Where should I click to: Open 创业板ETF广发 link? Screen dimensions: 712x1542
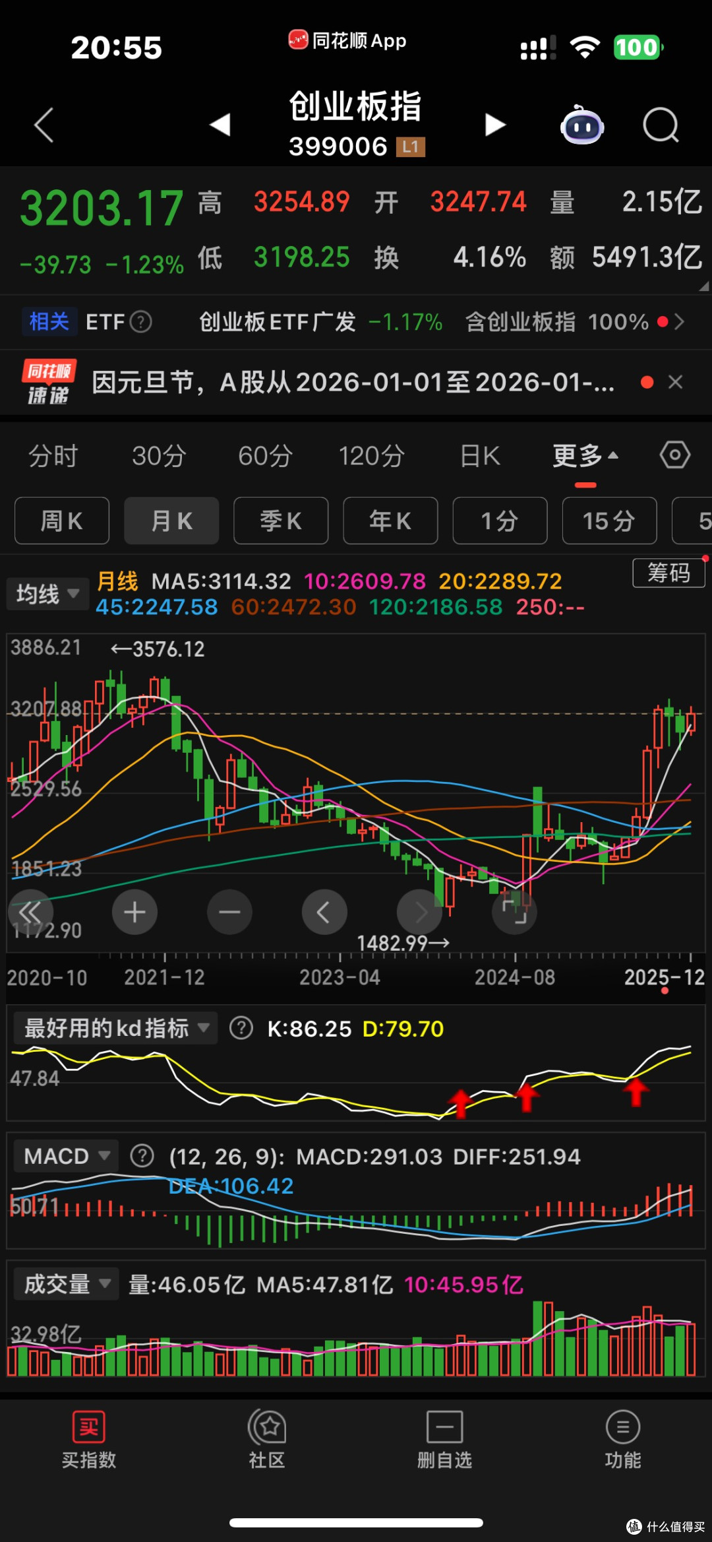[x=278, y=322]
